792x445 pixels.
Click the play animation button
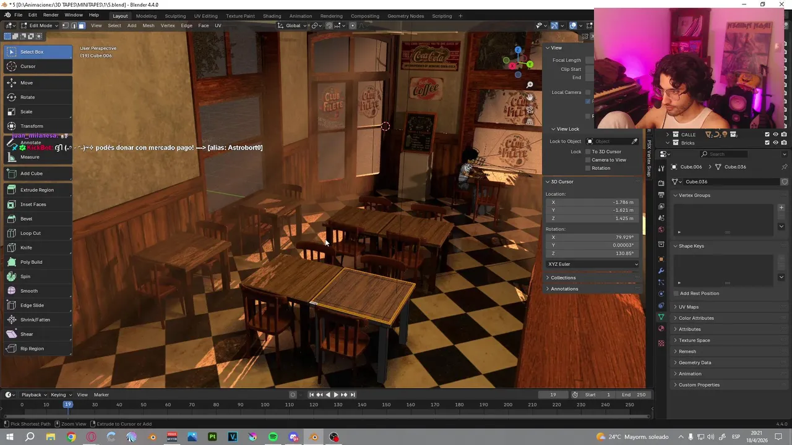point(335,395)
